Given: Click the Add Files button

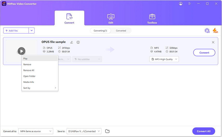Looking at the screenshot, I should pos(16,30).
